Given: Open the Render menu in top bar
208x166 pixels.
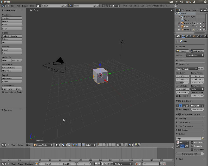Looking at the screenshot, I should tap(25, 6).
